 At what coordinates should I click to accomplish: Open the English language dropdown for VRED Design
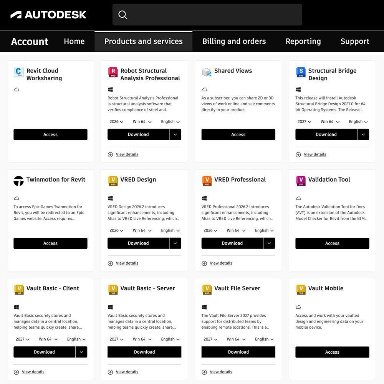170,230
